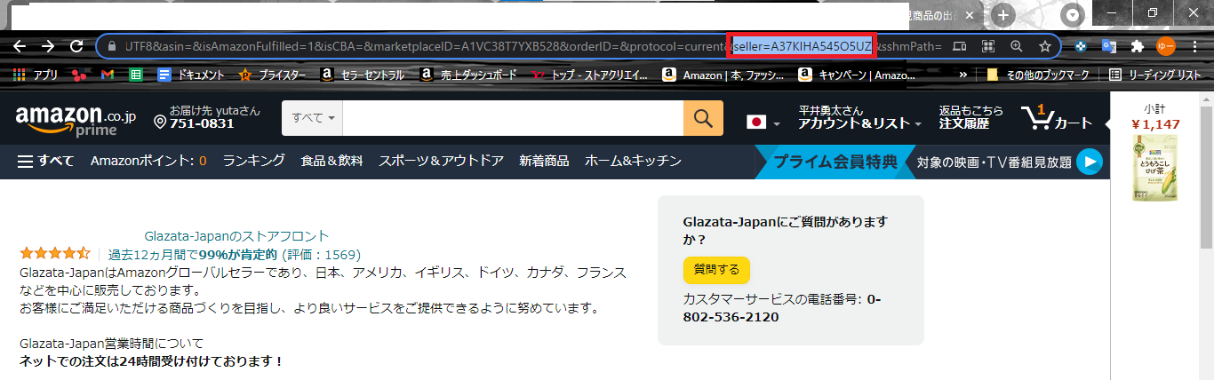The width and height of the screenshot is (1214, 380).
Task: Click the address bar URL field
Action: [524, 46]
